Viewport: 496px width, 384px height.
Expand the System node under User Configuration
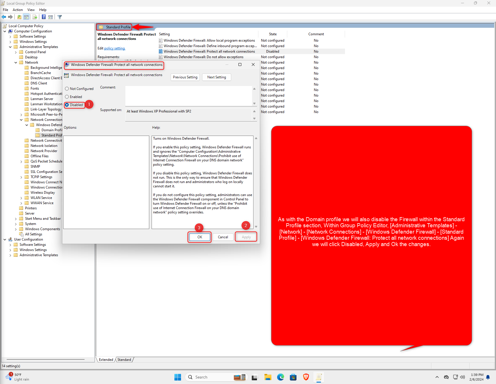16,224
